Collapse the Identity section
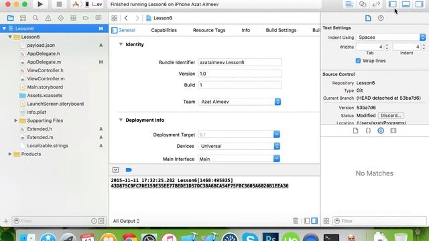Viewport: 429px width, 241px height. pyautogui.click(x=121, y=44)
